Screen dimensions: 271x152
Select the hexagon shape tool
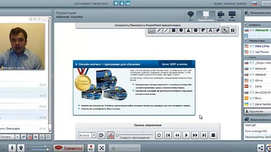[196, 30]
